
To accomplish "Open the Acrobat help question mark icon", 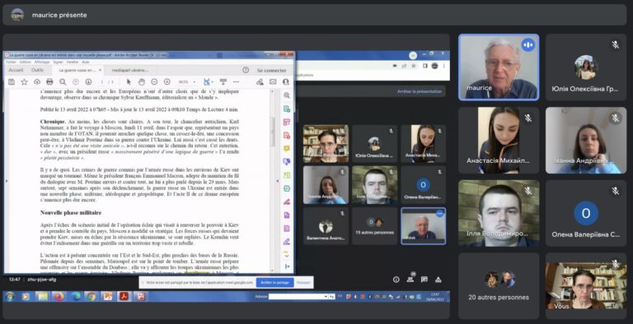I will [x=246, y=70].
